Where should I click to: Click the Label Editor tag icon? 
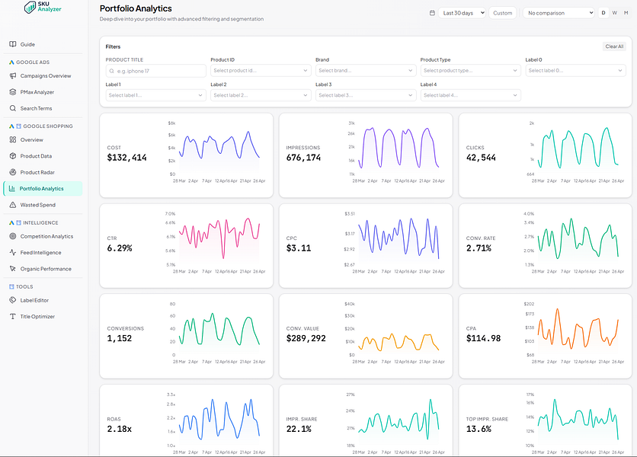coord(13,300)
